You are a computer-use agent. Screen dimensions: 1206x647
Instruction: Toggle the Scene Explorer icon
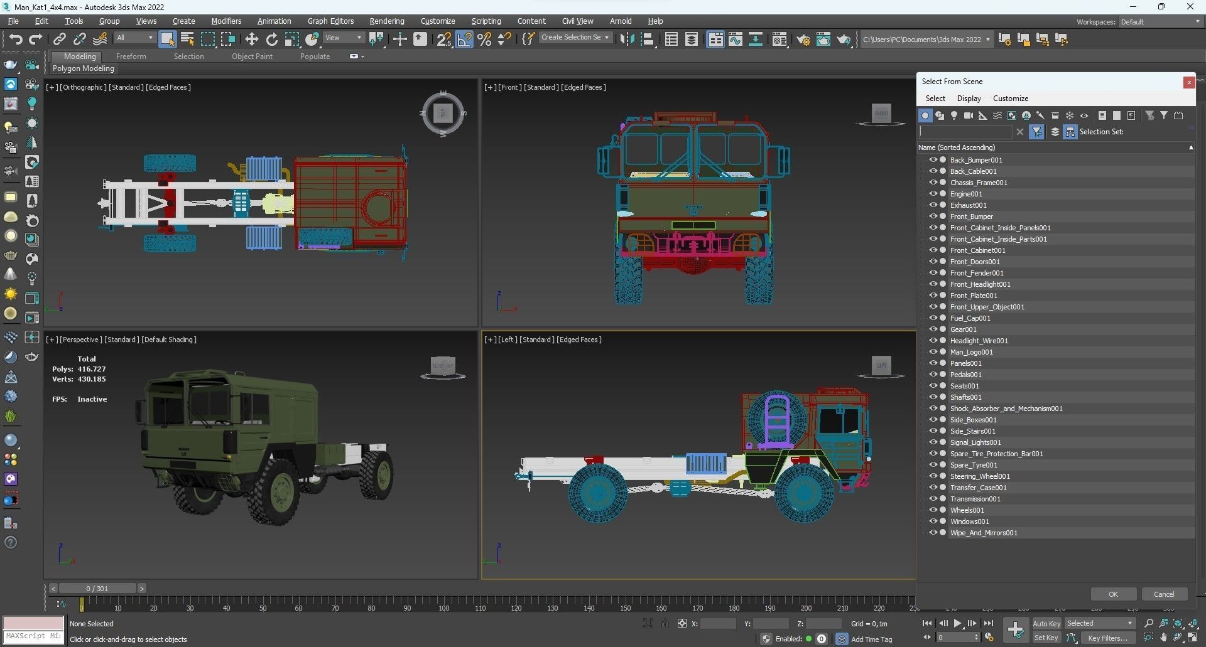point(671,39)
